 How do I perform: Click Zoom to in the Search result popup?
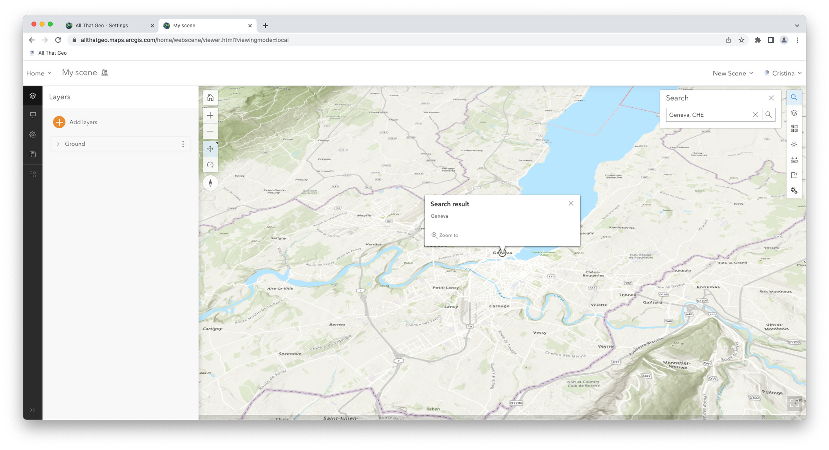(445, 235)
